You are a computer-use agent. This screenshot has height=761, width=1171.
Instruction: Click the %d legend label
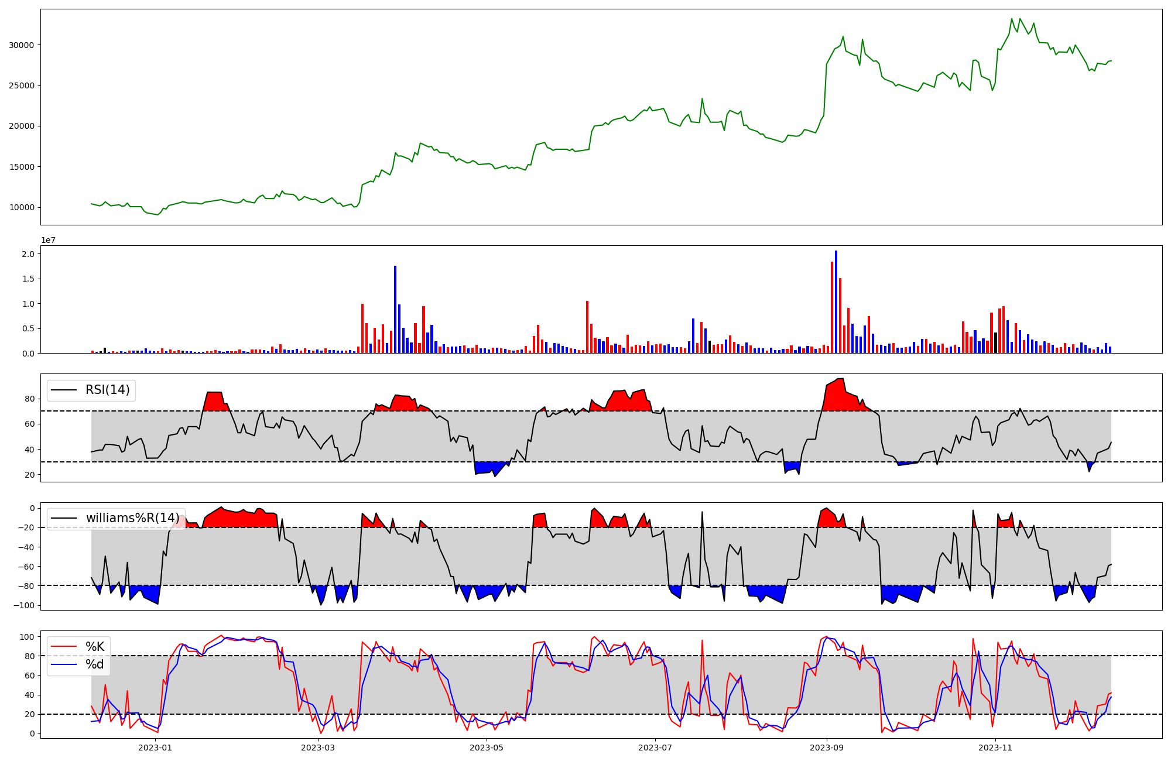(95, 664)
